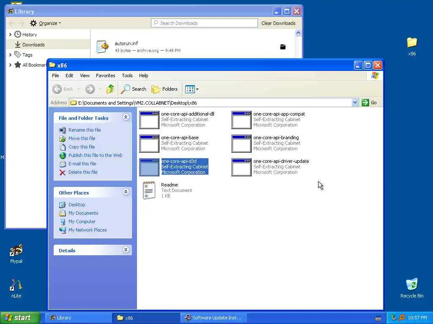Click Copy this file
Image resolution: width=433 pixels, height=324 pixels.
tap(82, 147)
